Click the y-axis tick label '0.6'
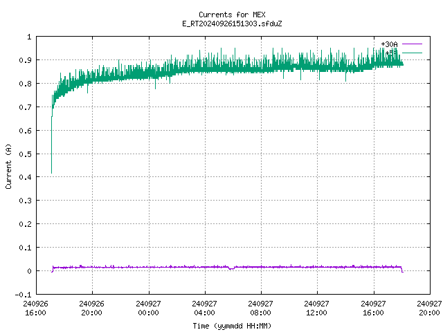443x332 pixels. coord(25,131)
